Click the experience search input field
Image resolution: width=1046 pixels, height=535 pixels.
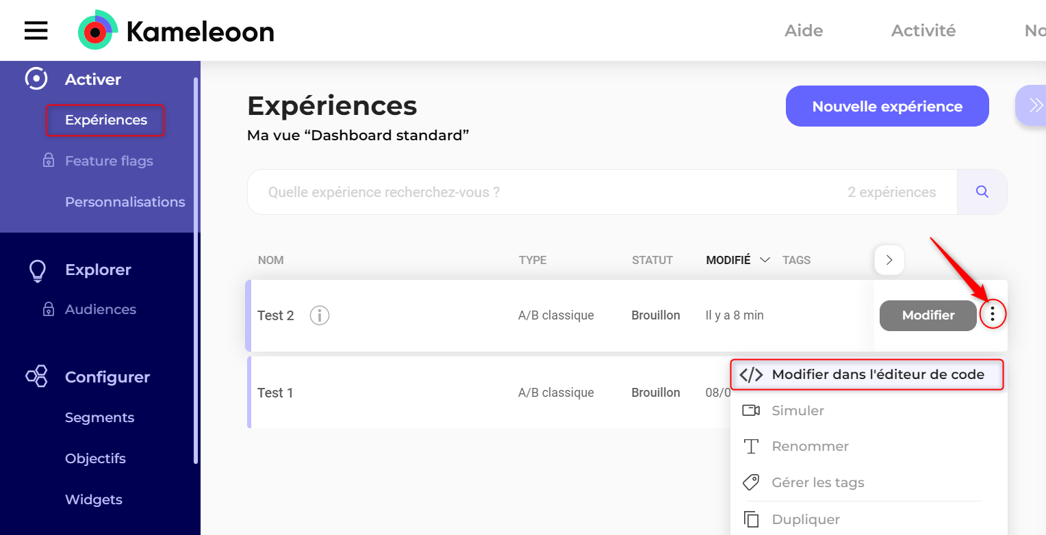click(x=548, y=192)
